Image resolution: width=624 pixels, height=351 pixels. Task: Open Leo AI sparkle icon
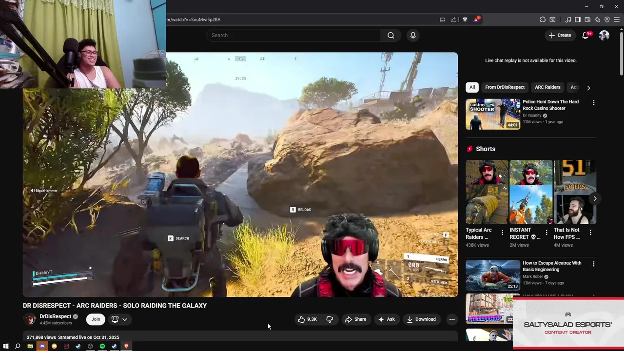coord(597,19)
